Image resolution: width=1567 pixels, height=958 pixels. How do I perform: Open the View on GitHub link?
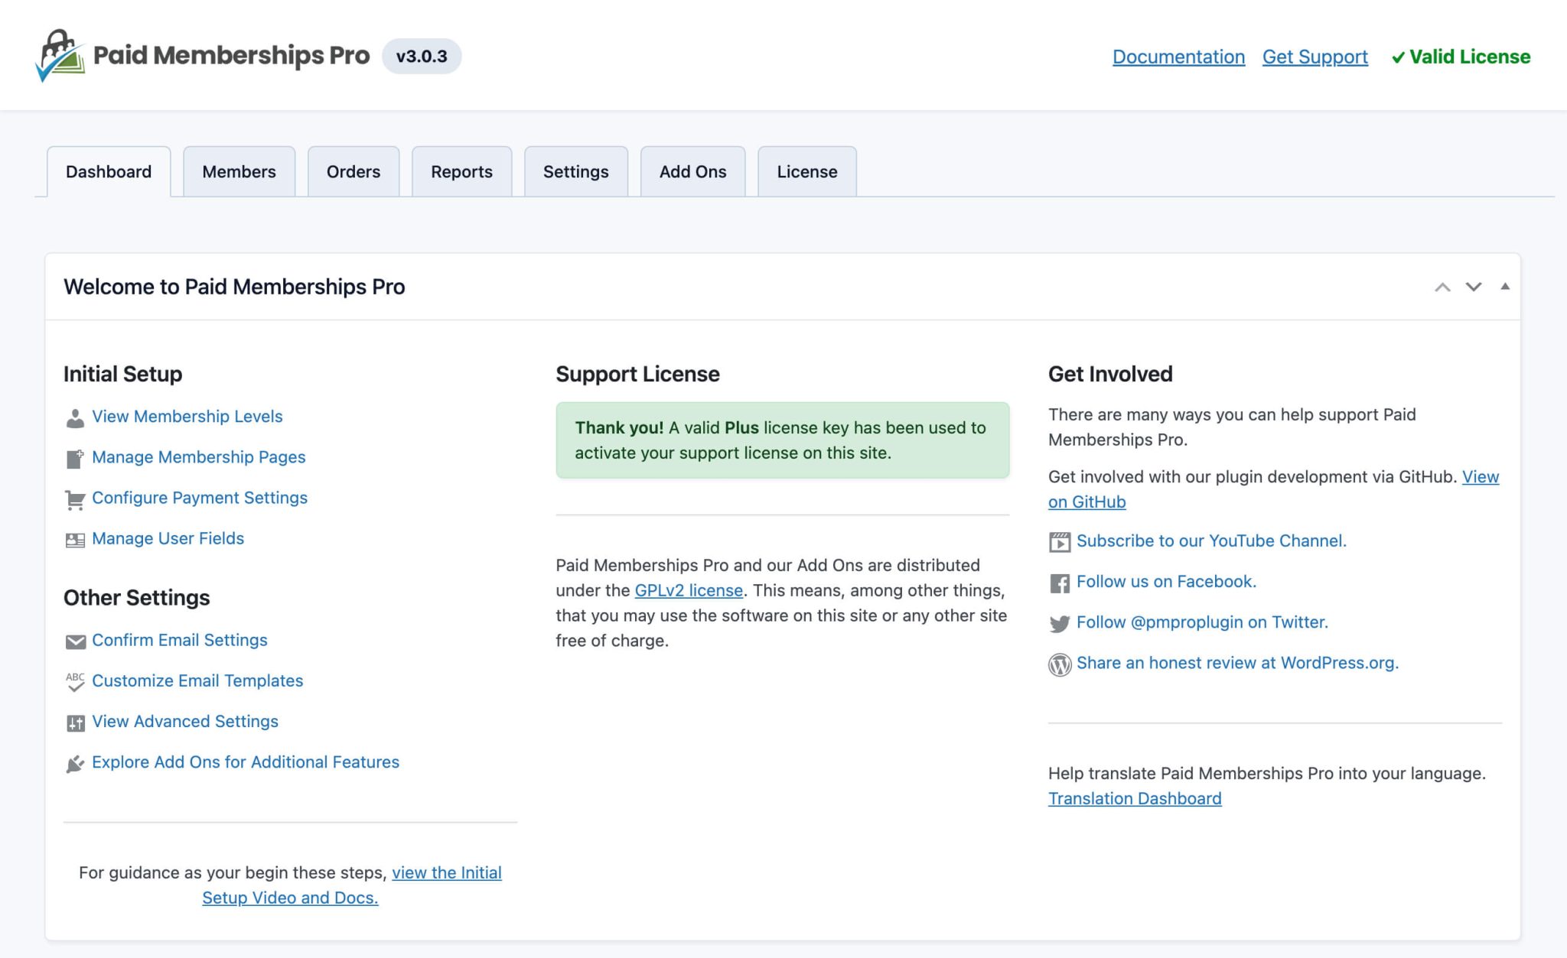pos(1274,489)
